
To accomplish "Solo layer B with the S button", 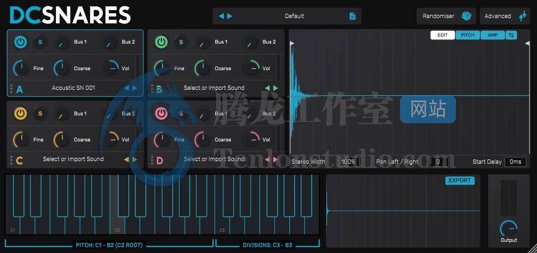I will pyautogui.click(x=181, y=43).
